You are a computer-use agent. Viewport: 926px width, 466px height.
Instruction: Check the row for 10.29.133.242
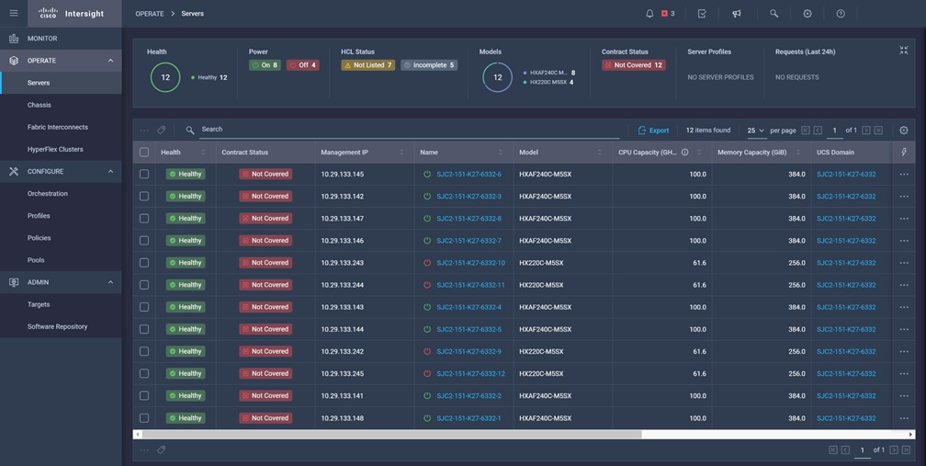coord(144,351)
